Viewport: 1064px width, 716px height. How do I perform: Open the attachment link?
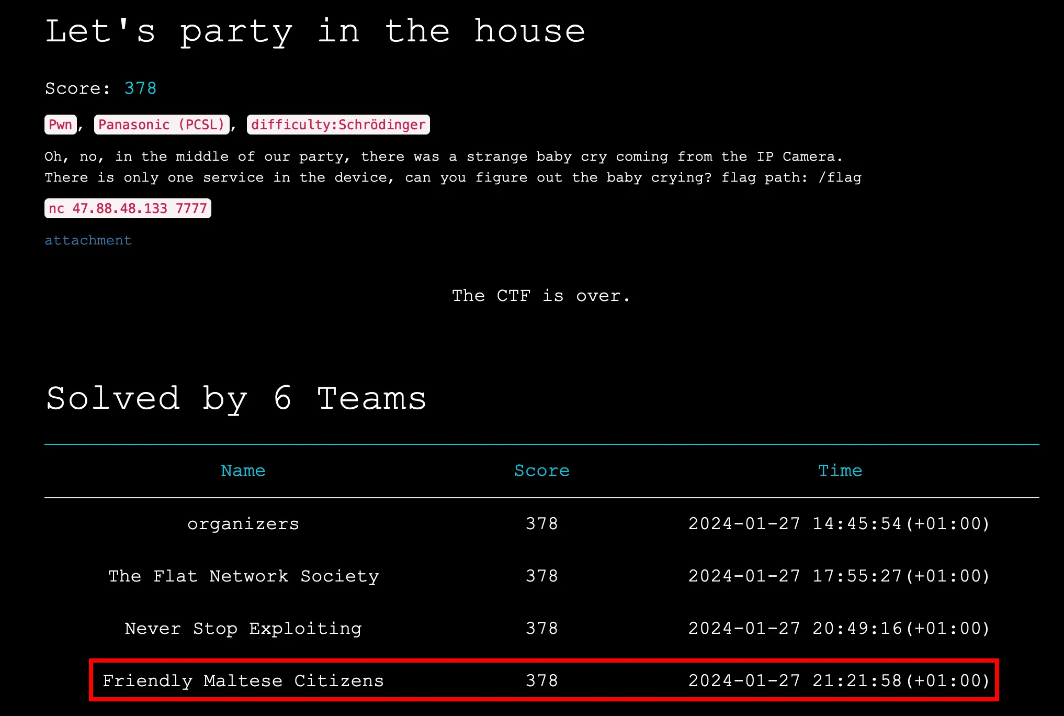click(88, 240)
